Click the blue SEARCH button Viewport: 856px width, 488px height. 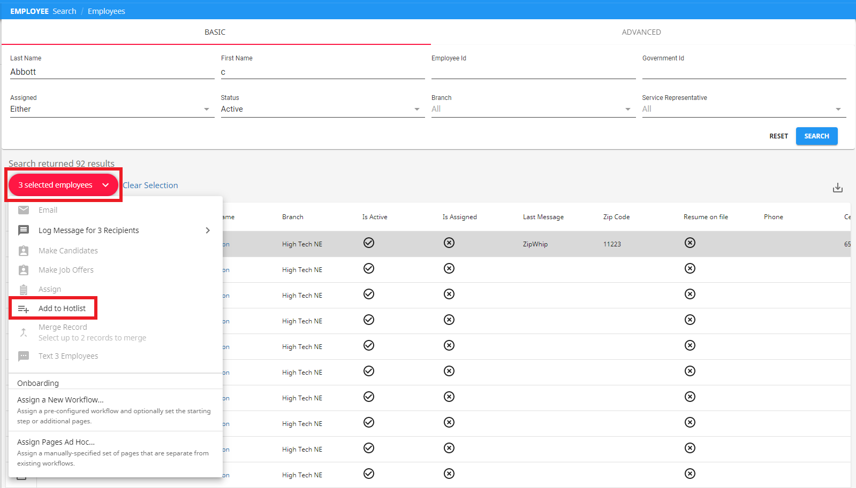click(816, 136)
